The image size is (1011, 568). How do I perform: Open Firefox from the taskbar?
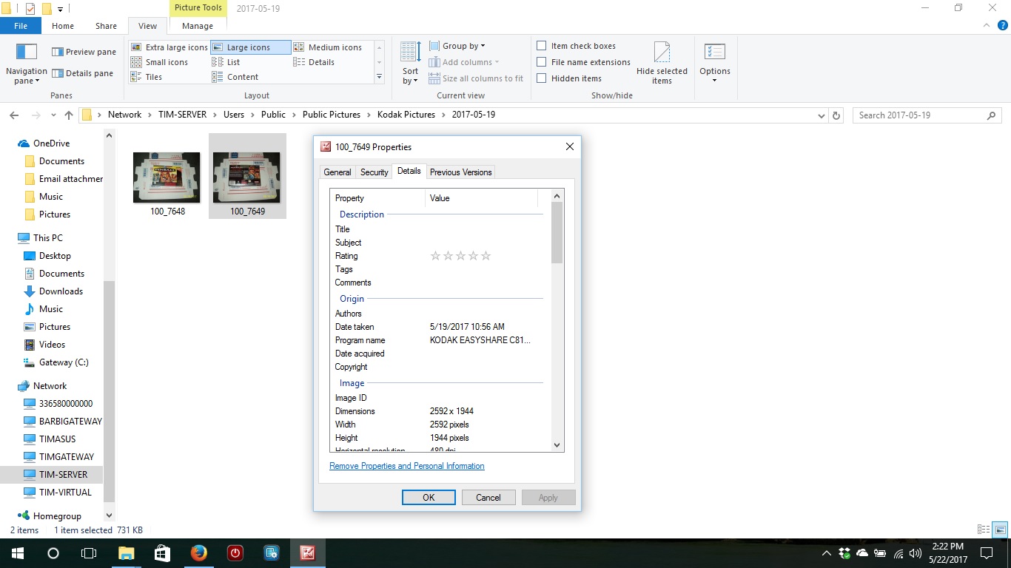click(198, 553)
